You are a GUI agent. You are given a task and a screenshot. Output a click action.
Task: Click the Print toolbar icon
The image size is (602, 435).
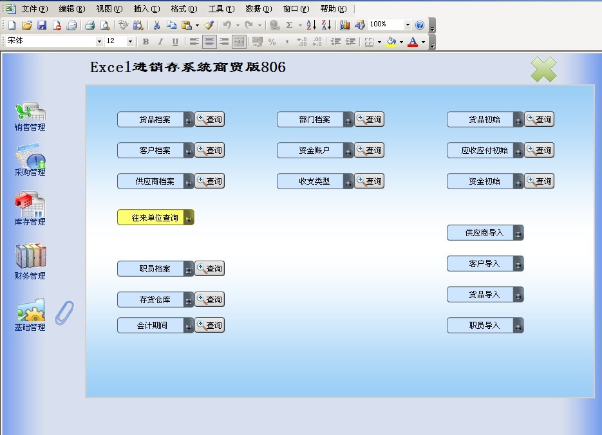pos(90,25)
